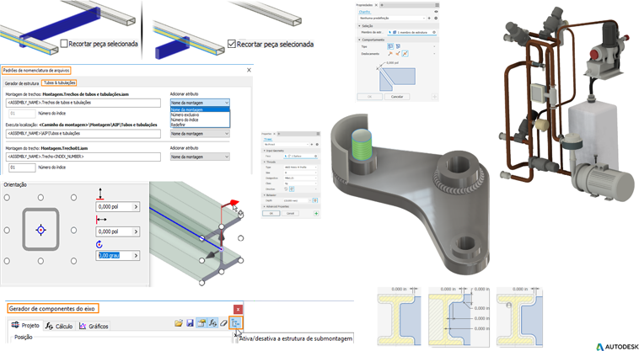Image resolution: width=639 pixels, height=351 pixels.
Task: Toggle the eye visibility icon in Chanfro panel
Action: 436,12
